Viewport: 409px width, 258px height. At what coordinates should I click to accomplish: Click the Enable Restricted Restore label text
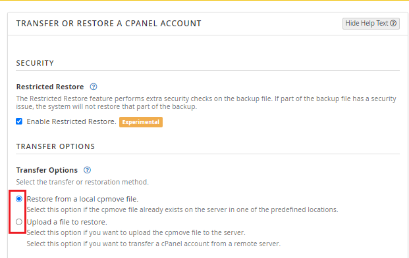click(x=71, y=121)
